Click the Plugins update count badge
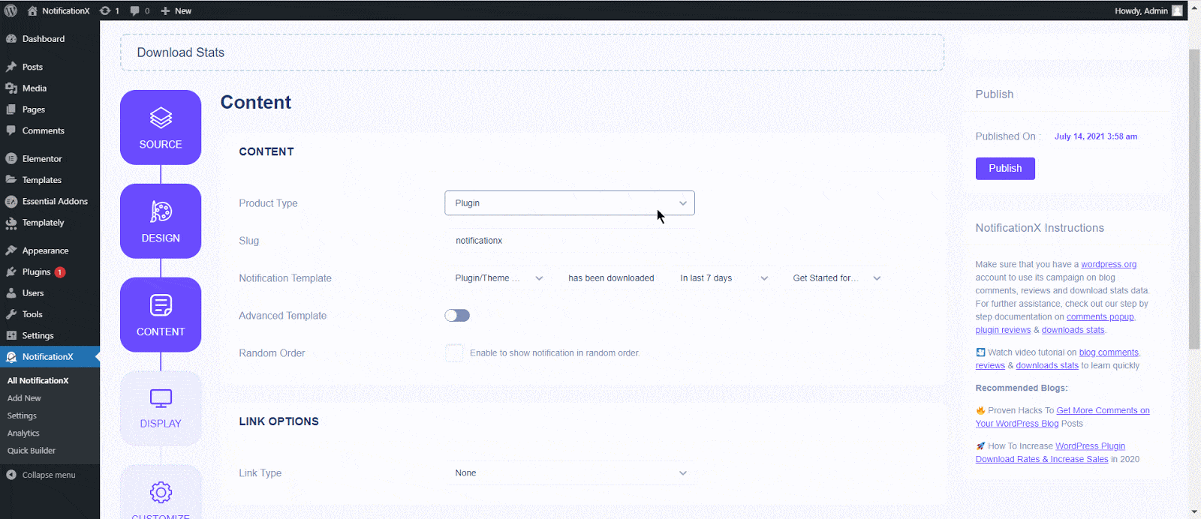This screenshot has height=519, width=1201. (60, 272)
